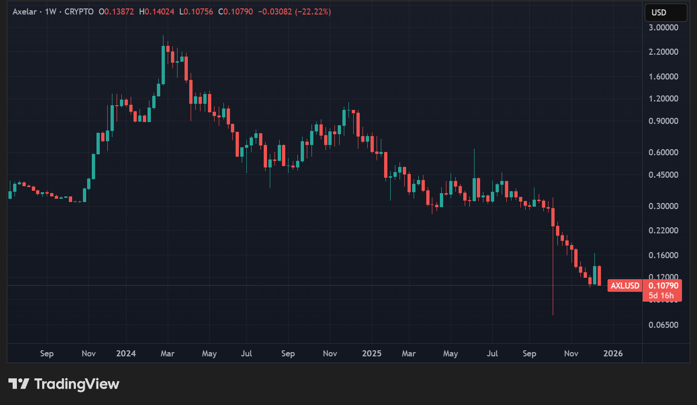Click the low value L0.10756 in legend

[196, 12]
